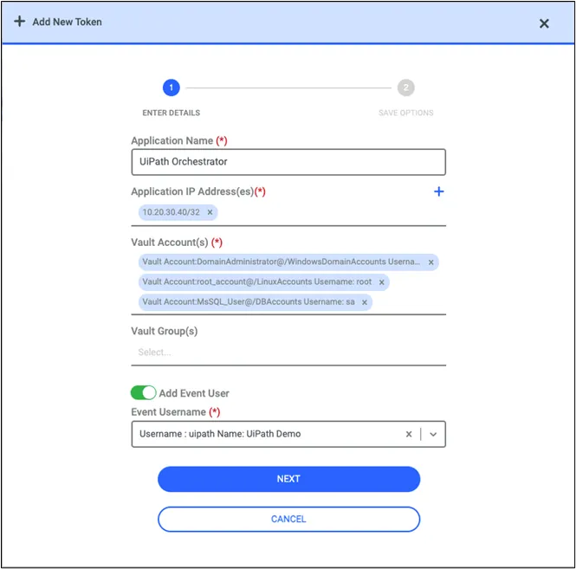Expand the Event Username dropdown
Image resolution: width=576 pixels, height=569 pixels.
pos(433,434)
